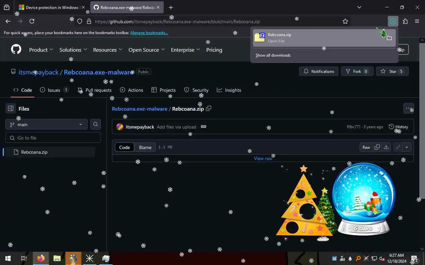List all tabs with the chevron button
The width and height of the screenshot is (425, 265).
point(359,7)
